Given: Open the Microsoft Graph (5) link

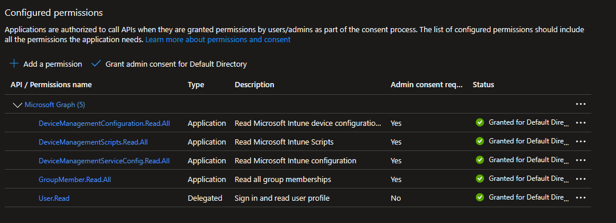Looking at the screenshot, I should click(55, 105).
